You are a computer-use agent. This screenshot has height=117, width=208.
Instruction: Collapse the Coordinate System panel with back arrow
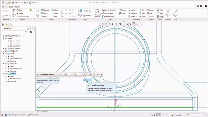(x=38, y=74)
